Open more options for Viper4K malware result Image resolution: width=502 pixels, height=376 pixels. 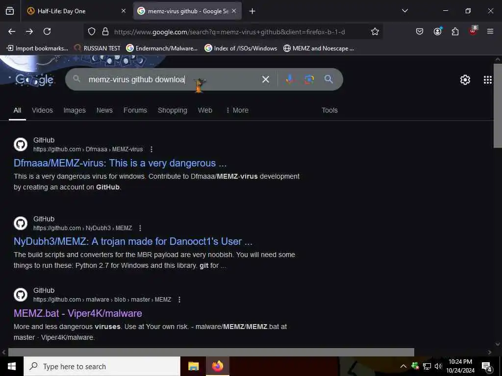(179, 300)
